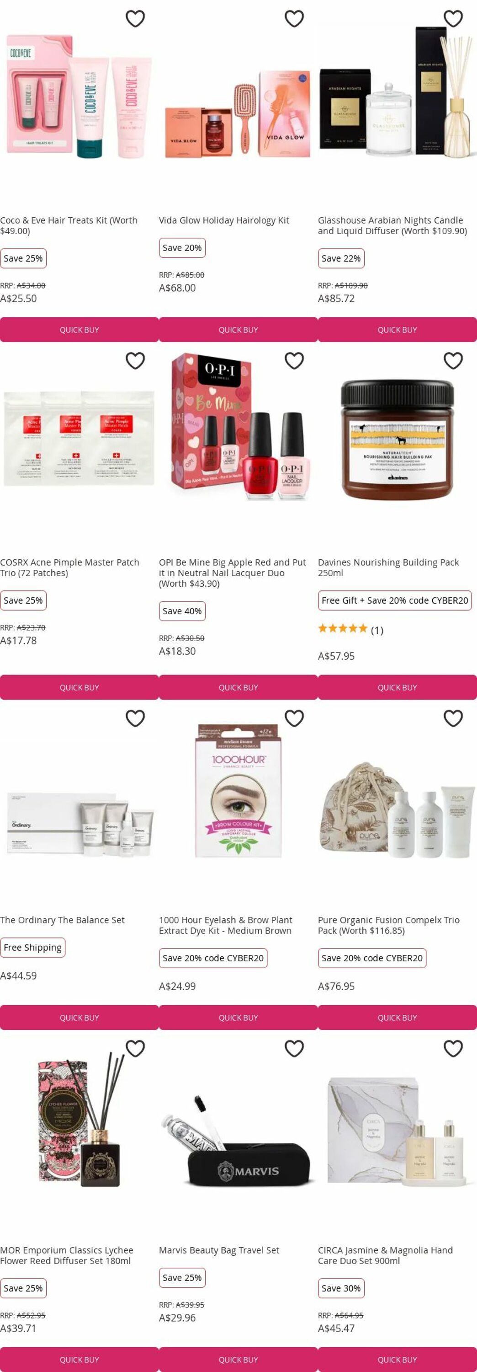View the Davines five-star rating reviews
This screenshot has height=1372, width=477.
(x=350, y=630)
